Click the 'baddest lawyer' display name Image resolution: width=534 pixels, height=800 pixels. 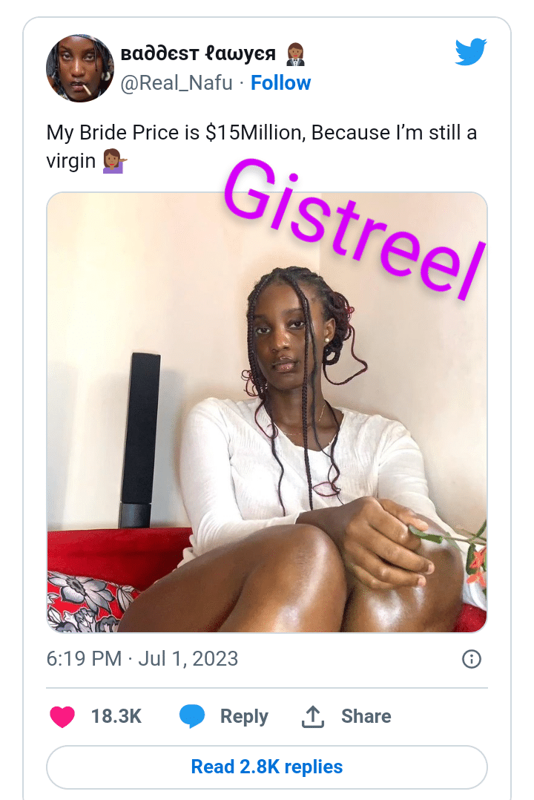pyautogui.click(x=199, y=53)
